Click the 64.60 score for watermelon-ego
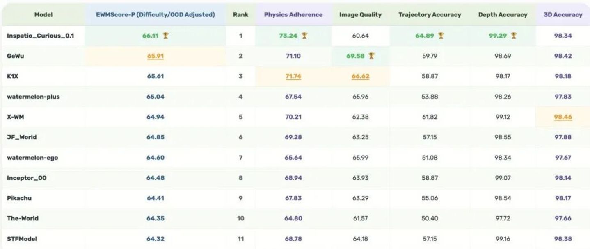Viewport: 590px width, 249px height. (156, 158)
